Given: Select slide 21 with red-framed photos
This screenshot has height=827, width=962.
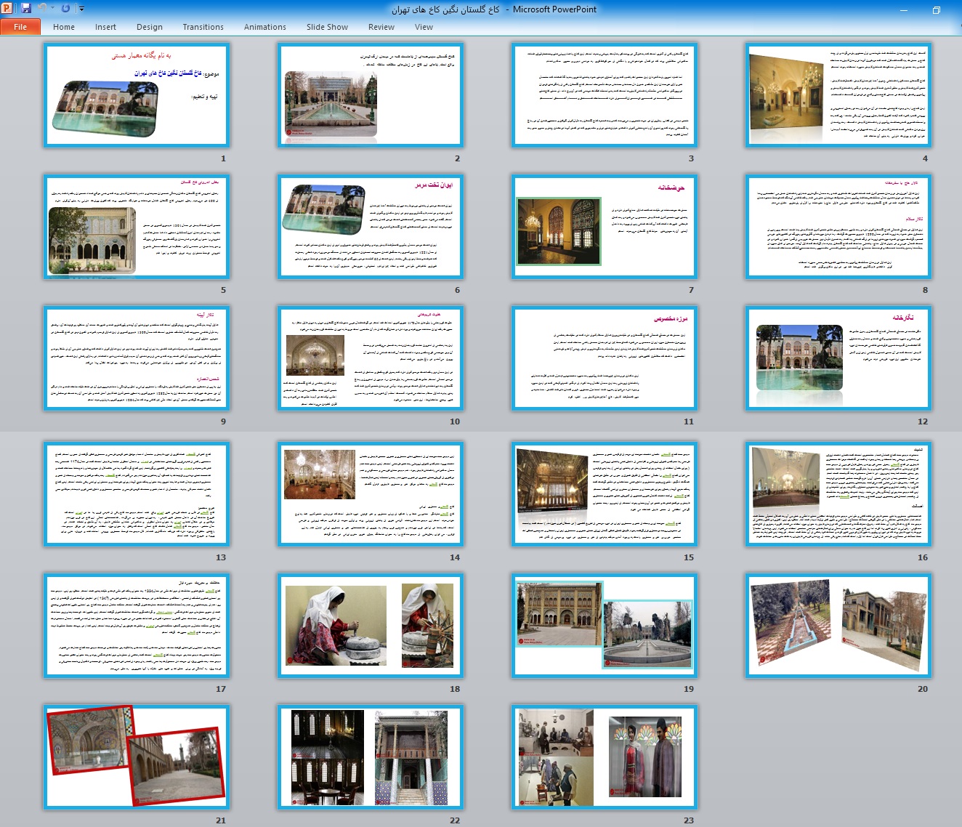Looking at the screenshot, I should (x=137, y=757).
